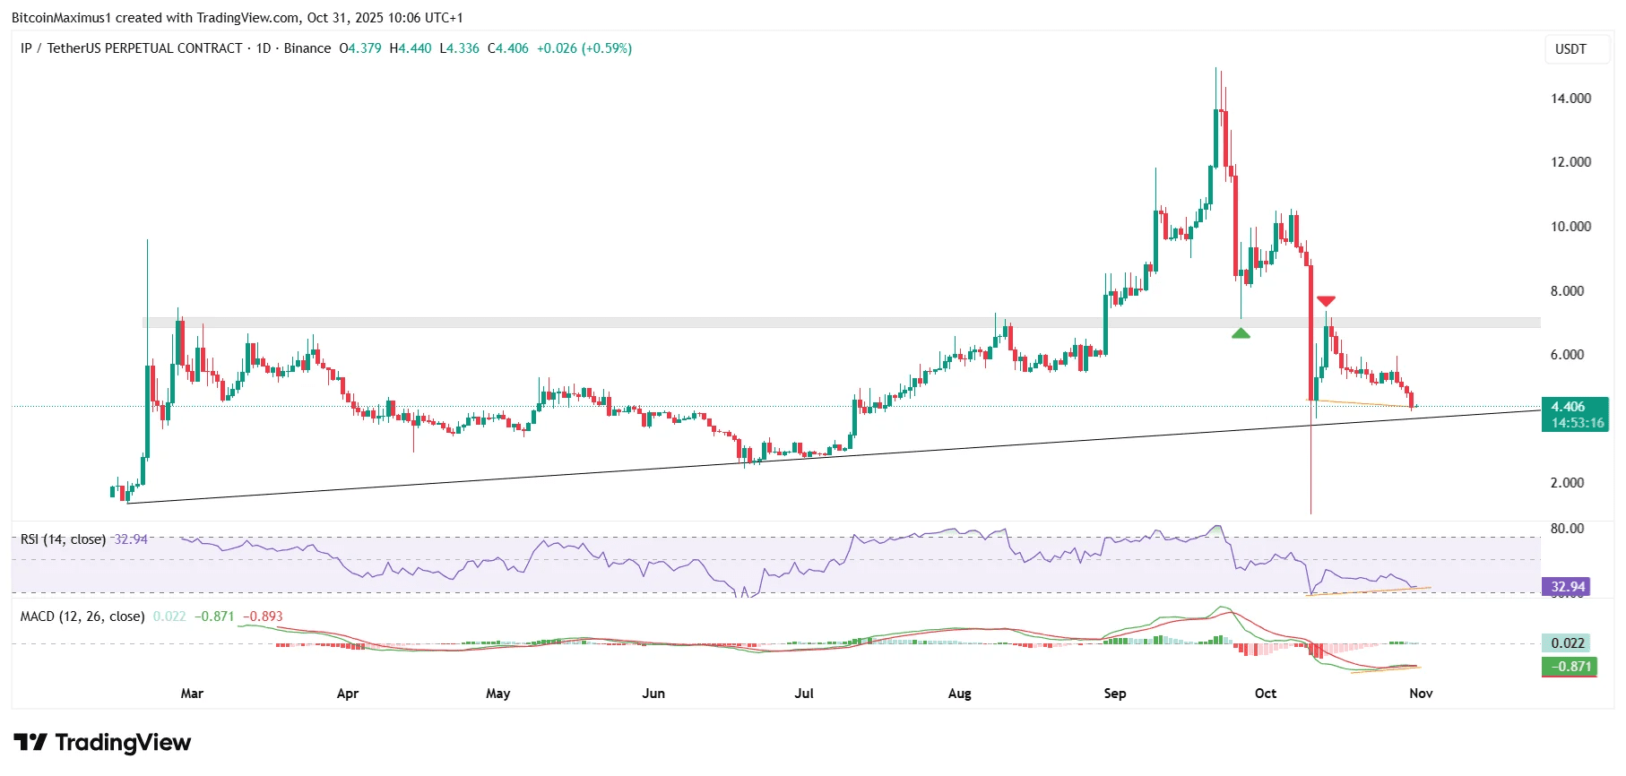Click the TradingView logo at the bottom left
Screen dimensions: 1626x776
pos(102,743)
